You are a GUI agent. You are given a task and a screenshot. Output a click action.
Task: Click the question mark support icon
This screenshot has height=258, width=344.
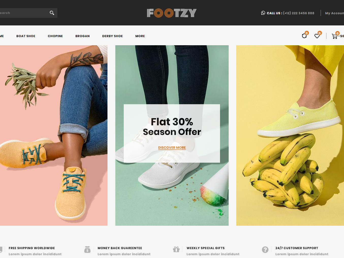pyautogui.click(x=265, y=250)
